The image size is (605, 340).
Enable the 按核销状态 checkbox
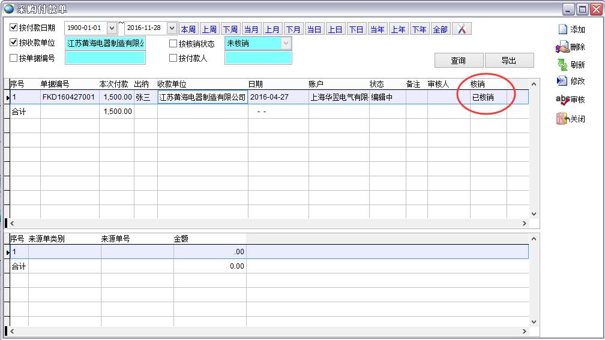coord(173,43)
